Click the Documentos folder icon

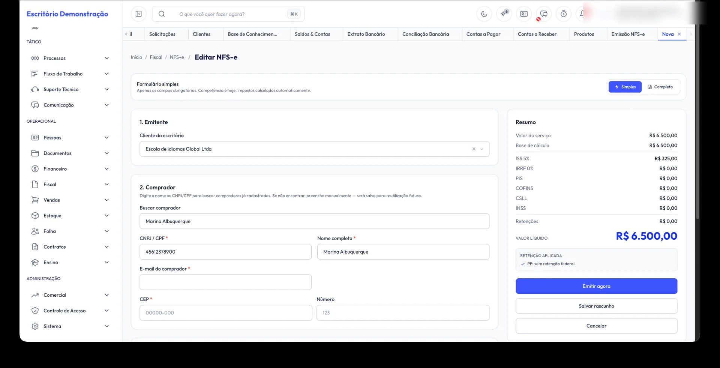pos(35,153)
